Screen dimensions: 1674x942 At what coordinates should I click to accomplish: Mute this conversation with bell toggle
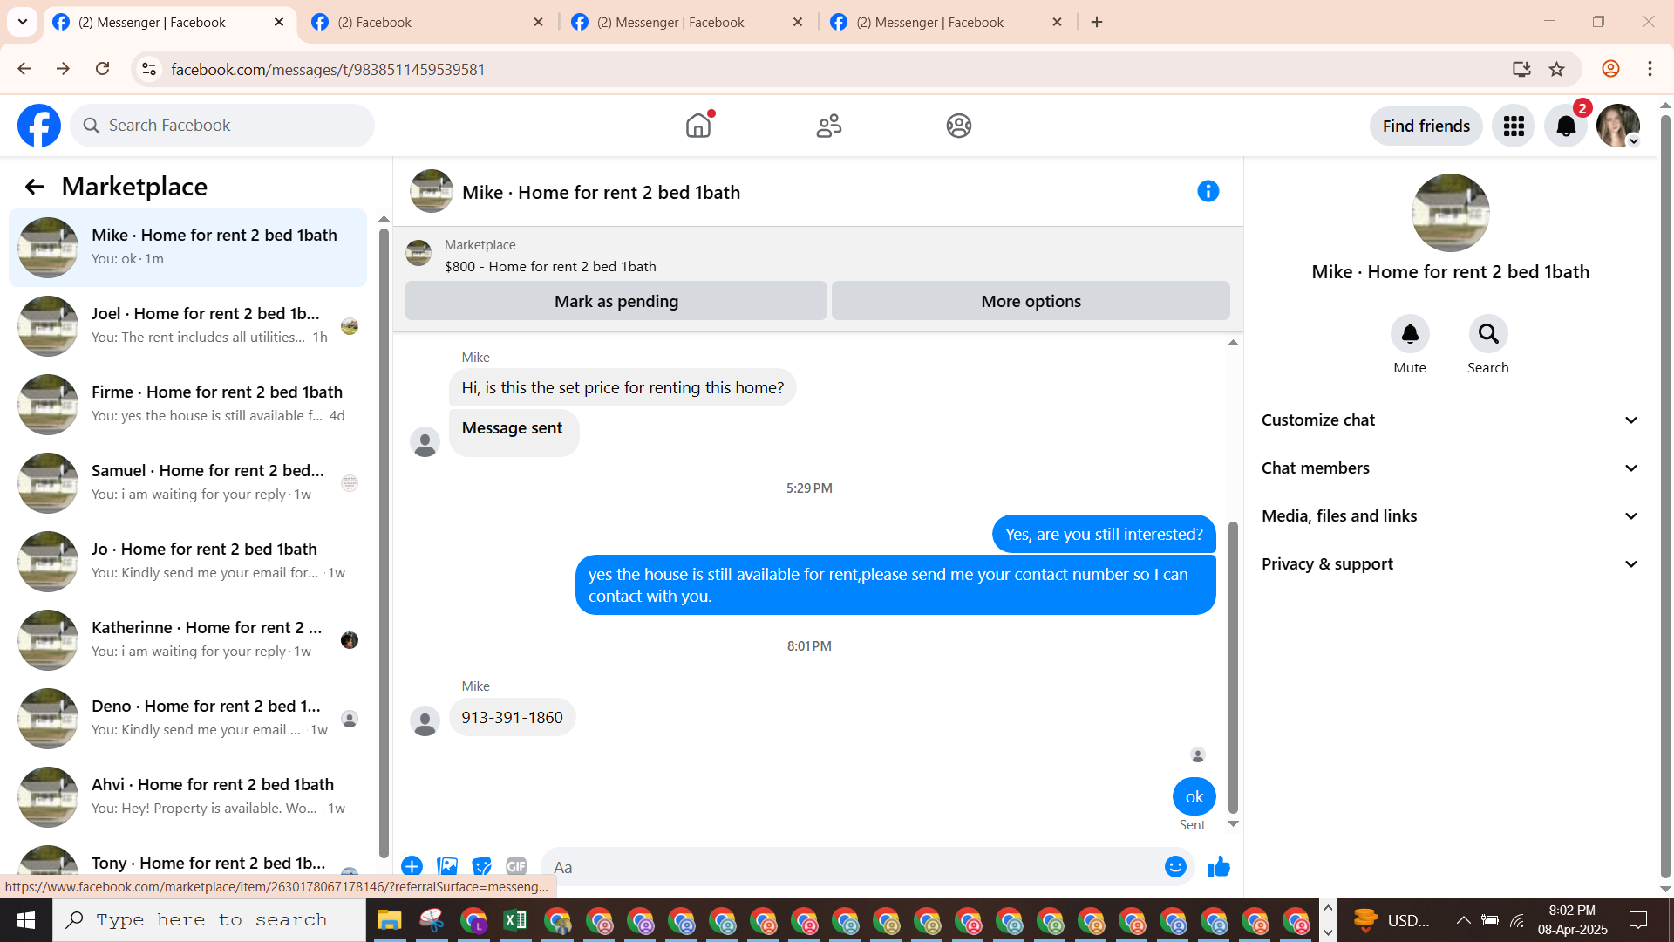[x=1410, y=334]
